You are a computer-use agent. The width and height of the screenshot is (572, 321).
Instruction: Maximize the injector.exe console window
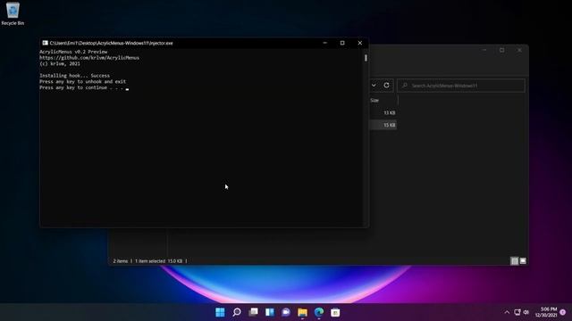342,43
